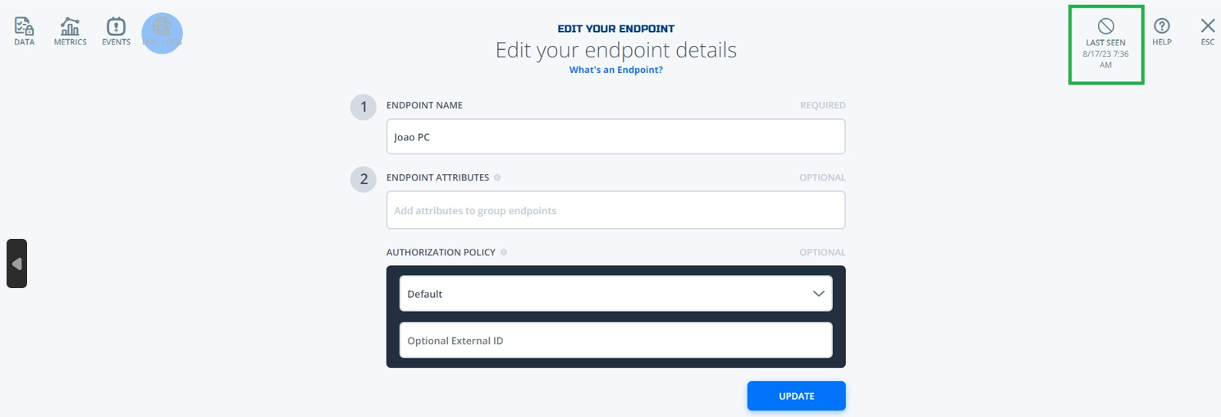Open the Metrics chart icon
The width and height of the screenshot is (1221, 417).
[71, 26]
